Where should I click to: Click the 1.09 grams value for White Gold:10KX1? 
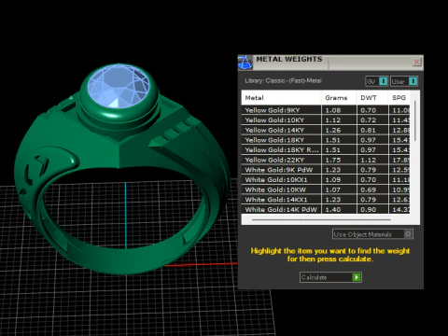coord(333,180)
